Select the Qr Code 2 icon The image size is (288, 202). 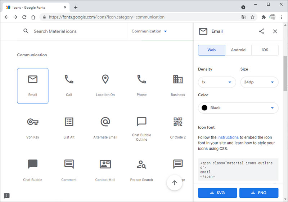tap(178, 122)
